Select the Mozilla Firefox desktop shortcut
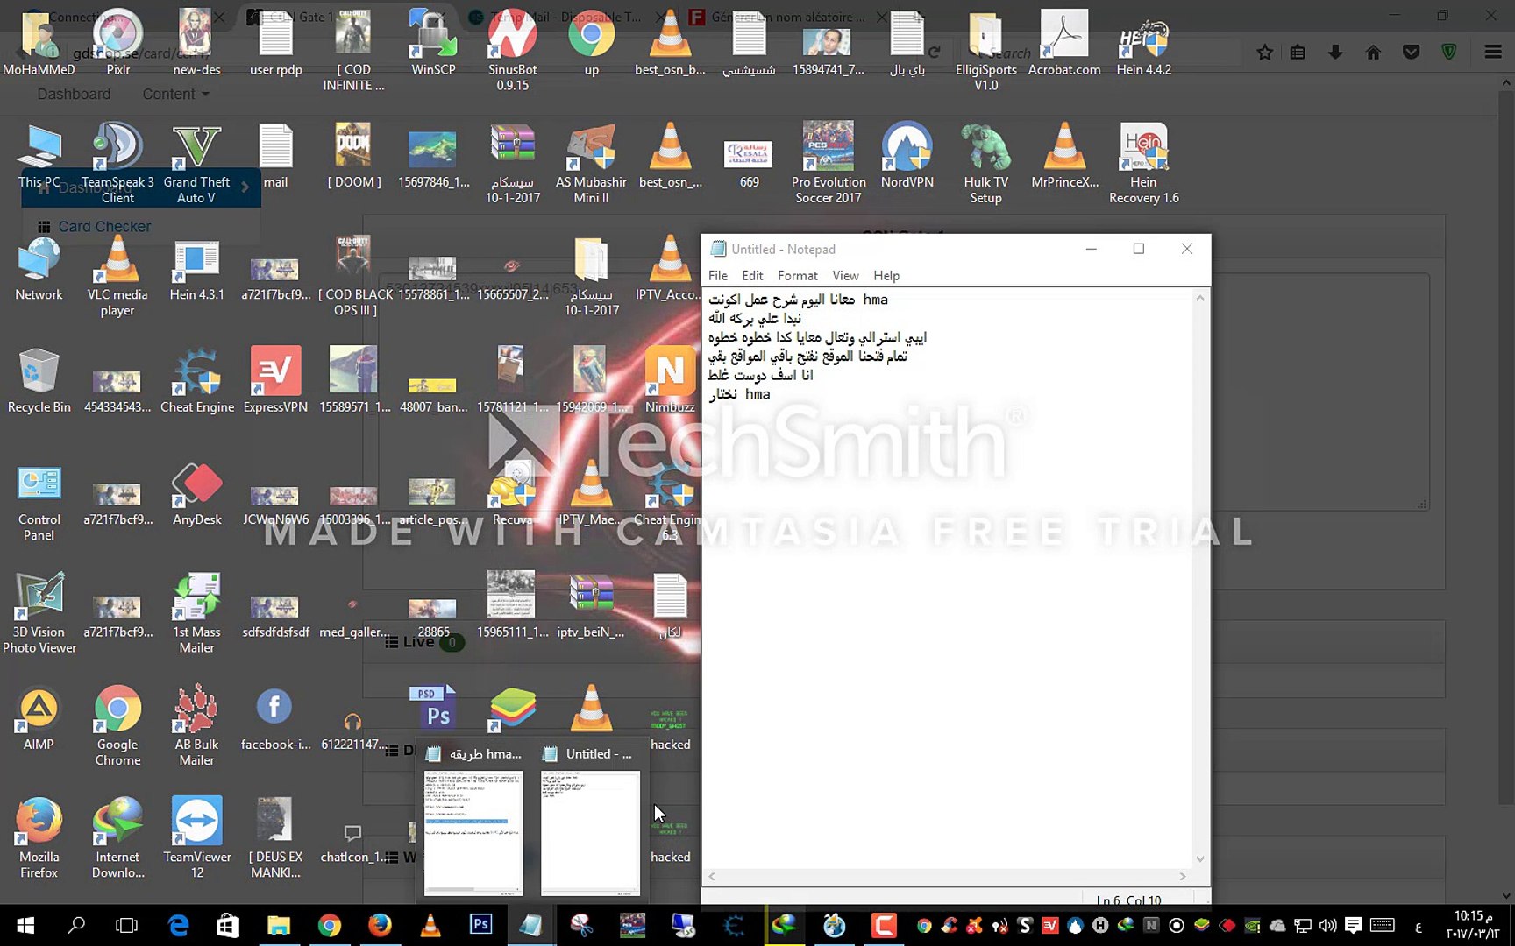Image resolution: width=1515 pixels, height=946 pixels. (39, 838)
